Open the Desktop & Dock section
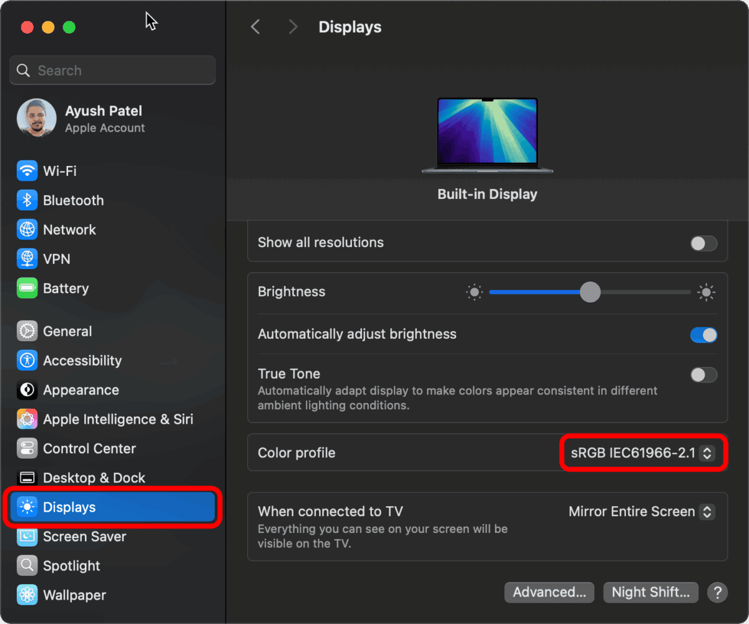 click(x=94, y=477)
